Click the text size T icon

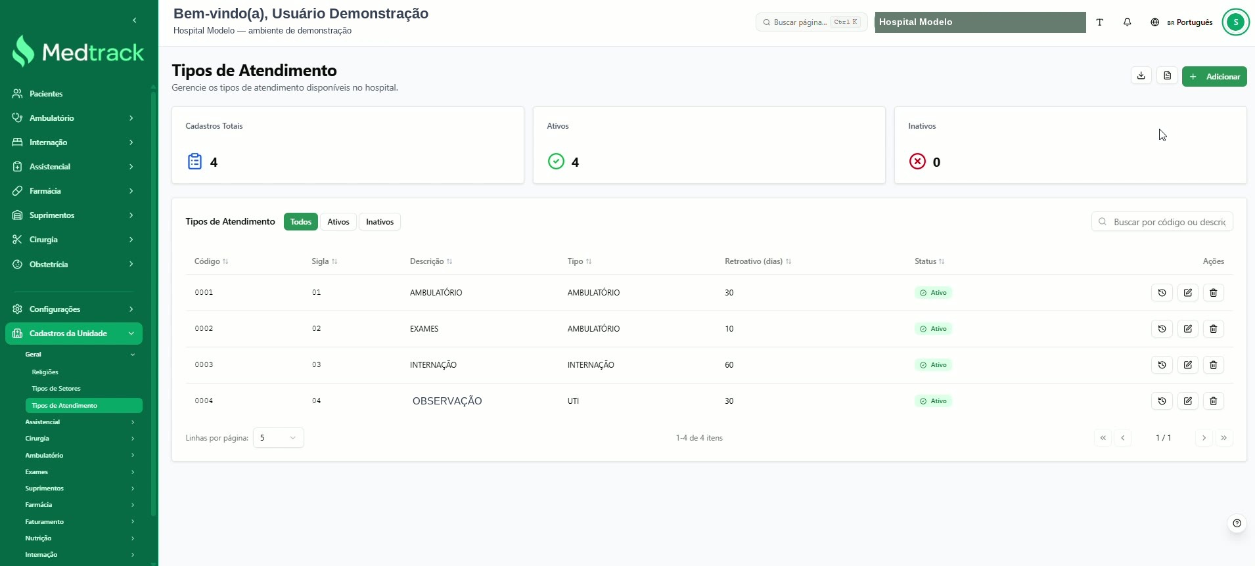click(1100, 22)
